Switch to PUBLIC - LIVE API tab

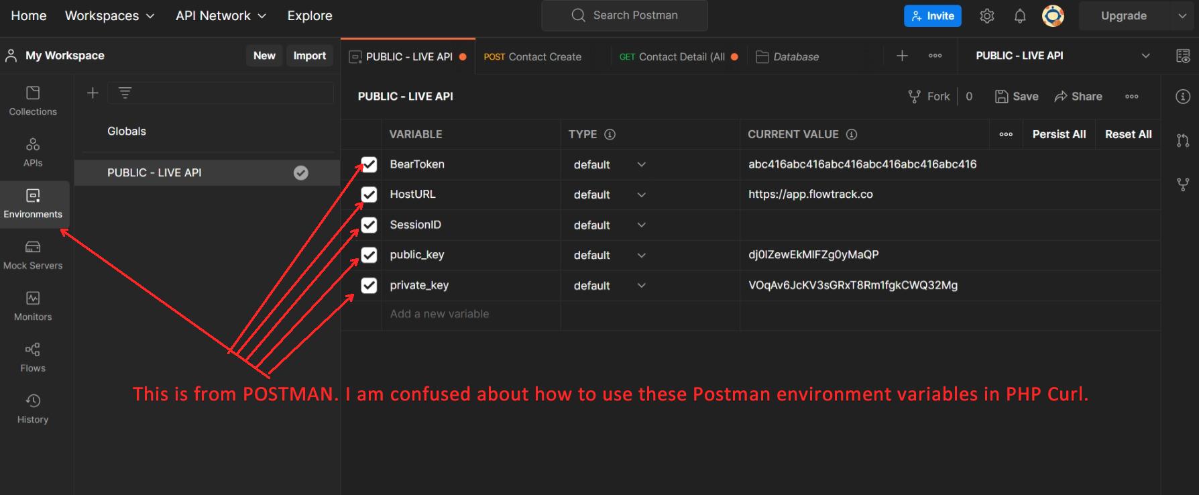tap(408, 56)
